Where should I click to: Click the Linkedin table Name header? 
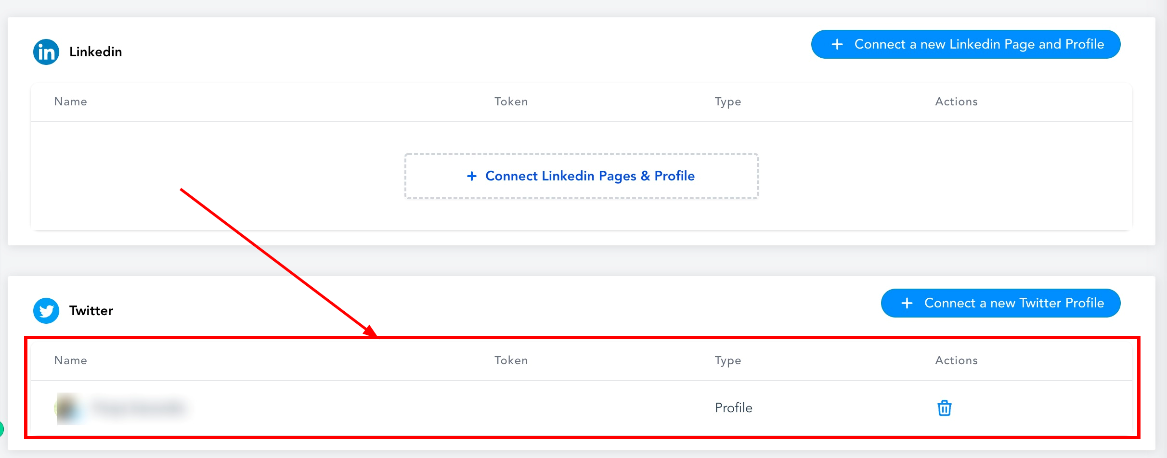point(71,102)
